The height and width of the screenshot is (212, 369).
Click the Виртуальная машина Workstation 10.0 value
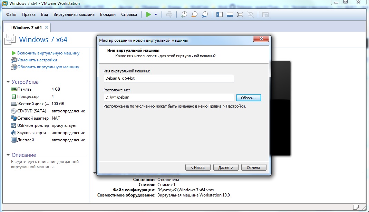(193, 195)
